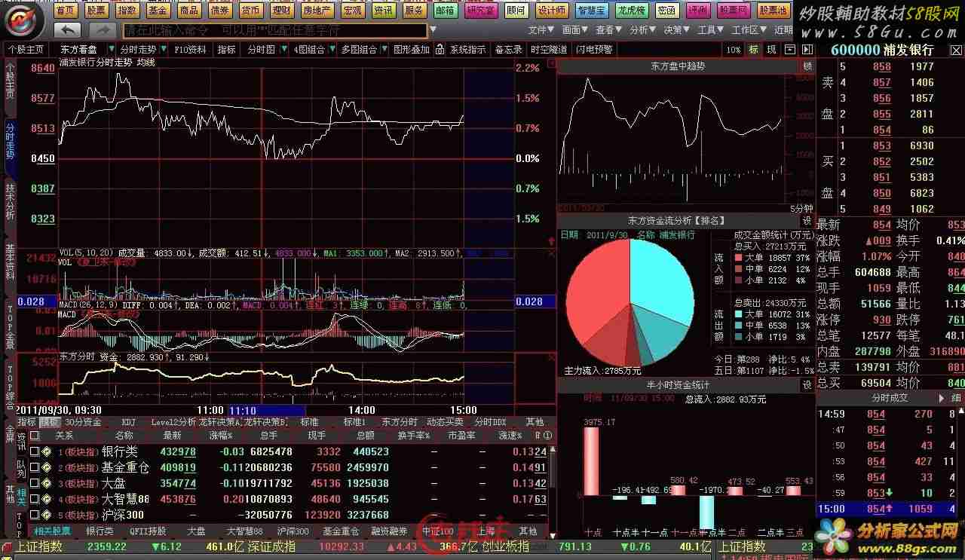Click into the command input field
Viewport: 965px width, 560px height.
click(x=274, y=30)
